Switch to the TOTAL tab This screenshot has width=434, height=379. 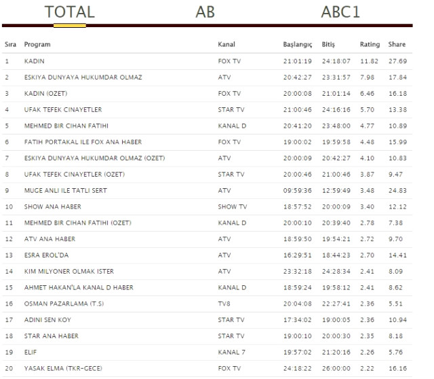(69, 12)
